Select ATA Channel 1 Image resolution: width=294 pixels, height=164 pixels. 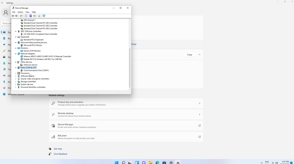click(29, 20)
